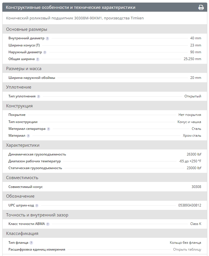This screenshot has width=209, height=256.
Task: Click help icon beside UPC штрих-код
Action: 37,205
